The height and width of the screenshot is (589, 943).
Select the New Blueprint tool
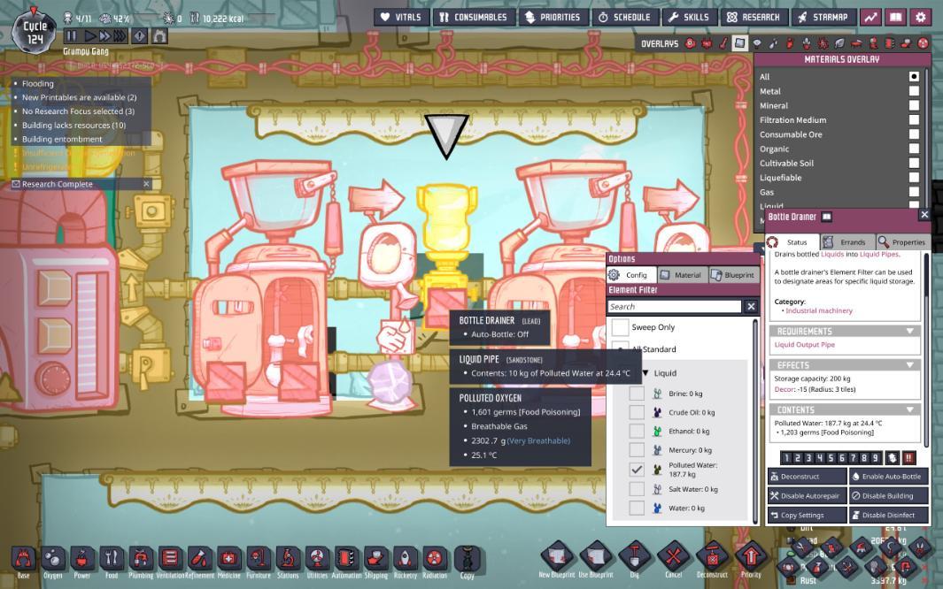click(x=557, y=556)
